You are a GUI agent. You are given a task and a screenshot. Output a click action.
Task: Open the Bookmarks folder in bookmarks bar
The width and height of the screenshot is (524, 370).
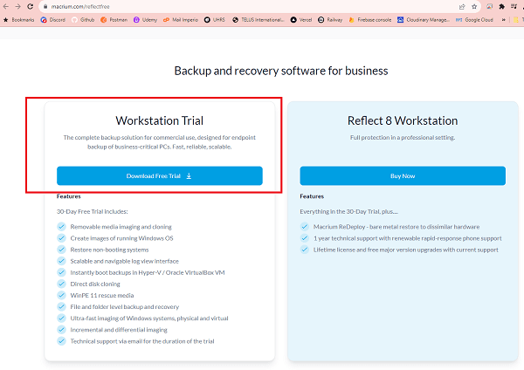click(18, 20)
